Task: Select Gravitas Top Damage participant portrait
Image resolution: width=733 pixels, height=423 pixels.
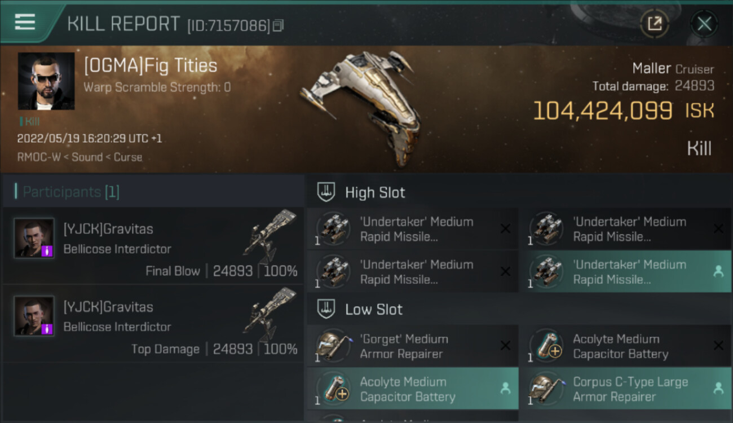Action: point(34,316)
